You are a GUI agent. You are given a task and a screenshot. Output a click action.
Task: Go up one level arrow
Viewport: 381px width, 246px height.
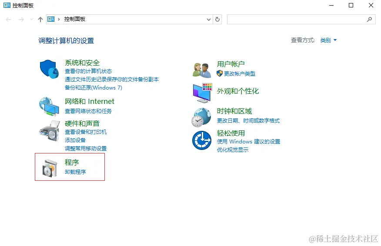coord(40,20)
